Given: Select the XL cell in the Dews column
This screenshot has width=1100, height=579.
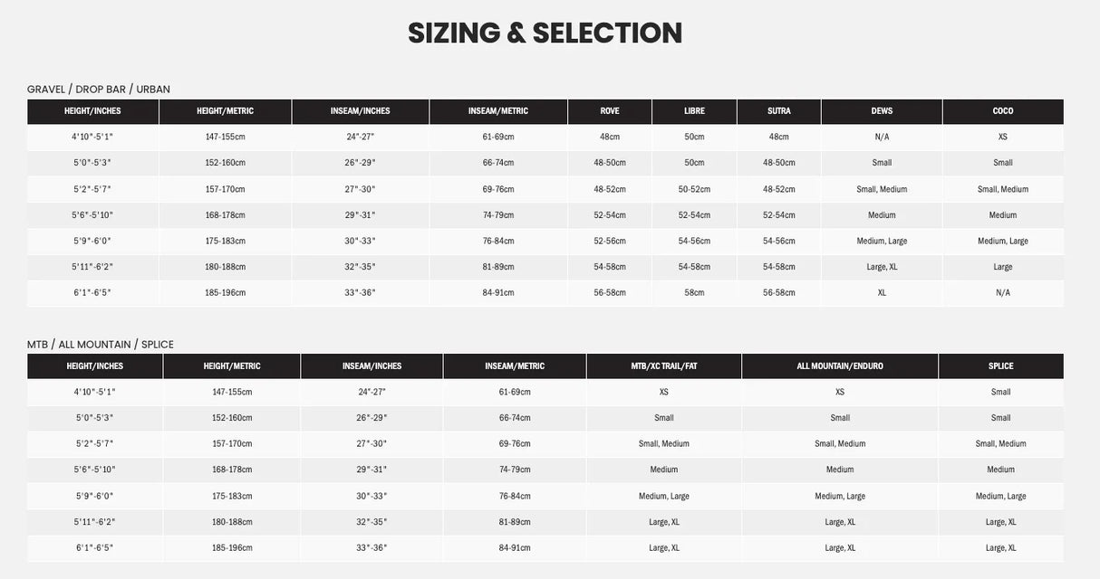Looking at the screenshot, I should 882,293.
